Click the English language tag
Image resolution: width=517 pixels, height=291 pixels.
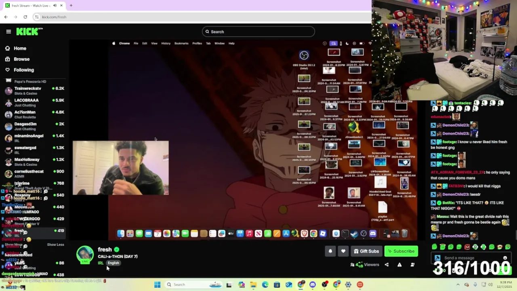[113, 263]
